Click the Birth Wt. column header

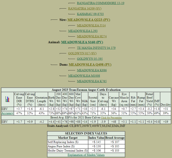point(51,99)
